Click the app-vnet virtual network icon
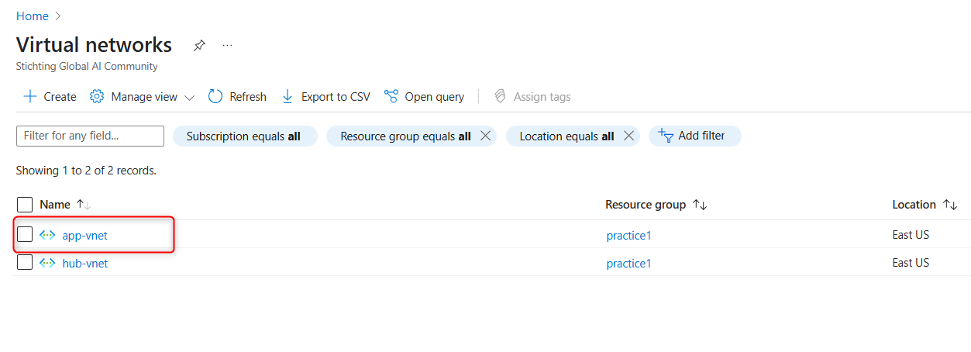This screenshot has width=971, height=352. point(47,235)
